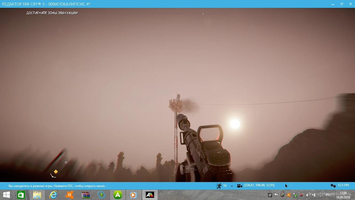This screenshot has width=355, height=200.
Task: Click the gears icon next to FPS counter
Action: [x=333, y=185]
